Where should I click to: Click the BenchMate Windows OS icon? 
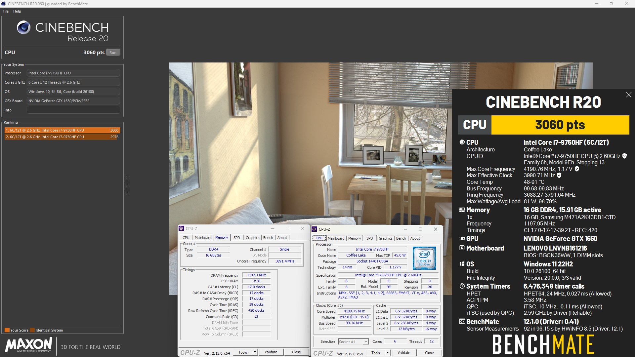[x=462, y=264]
